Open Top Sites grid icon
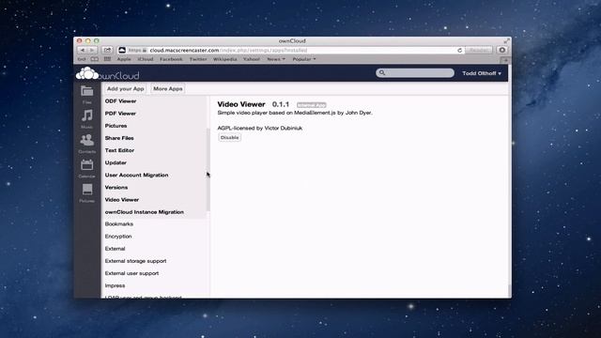This screenshot has height=338, width=601. 107,59
